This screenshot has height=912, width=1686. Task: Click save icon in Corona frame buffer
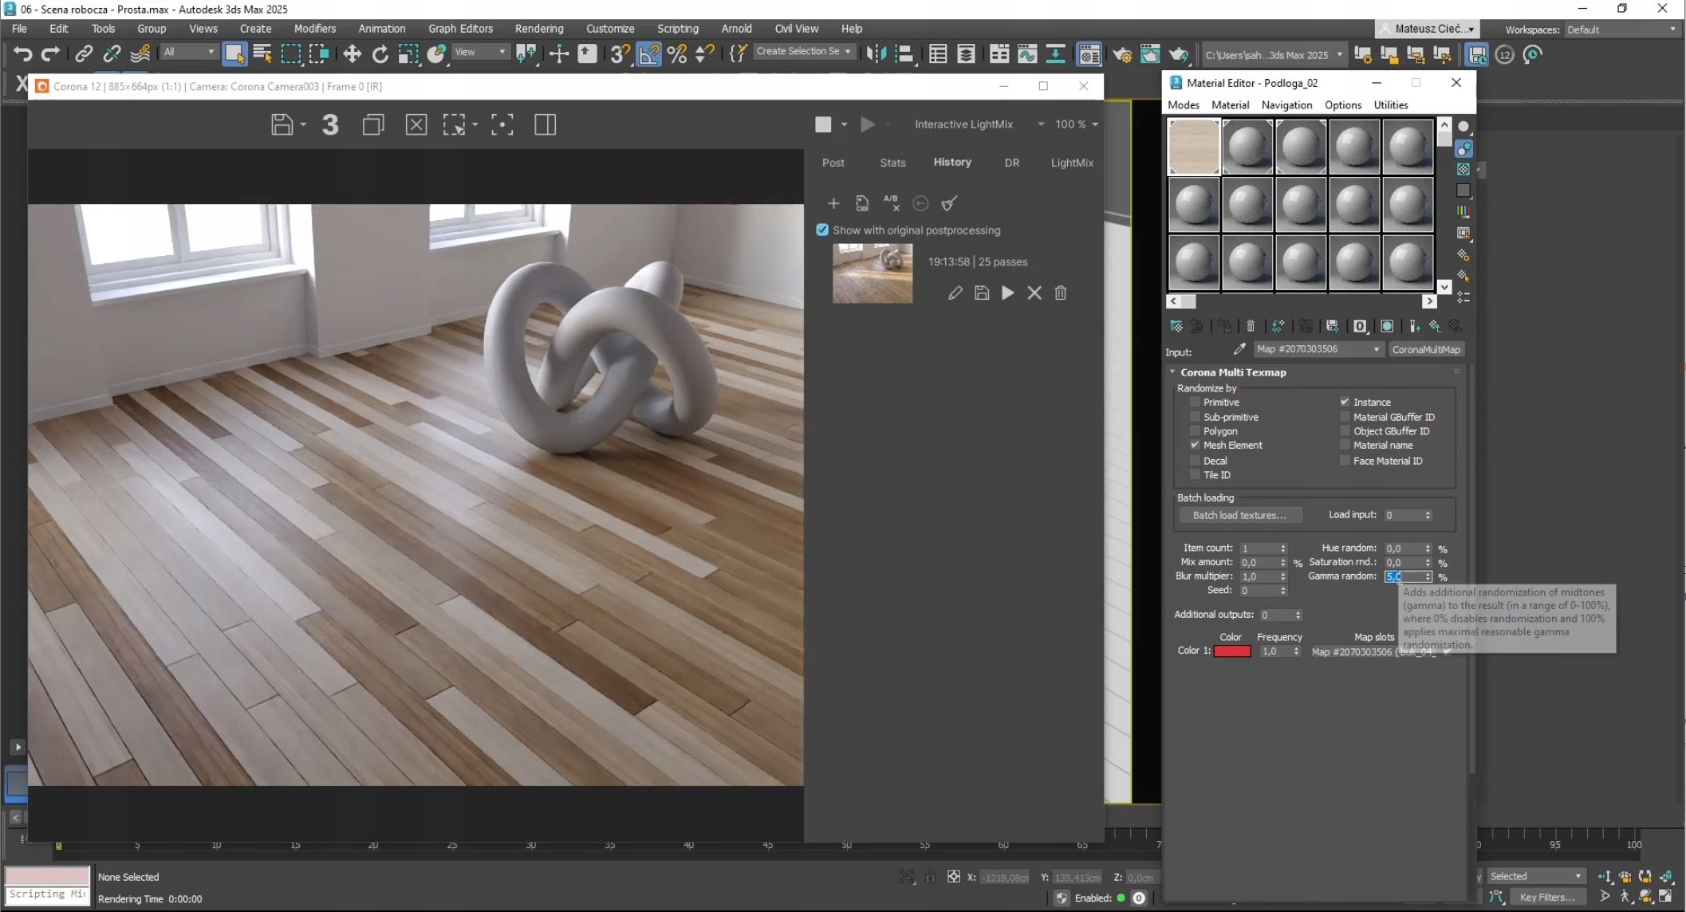(x=282, y=124)
